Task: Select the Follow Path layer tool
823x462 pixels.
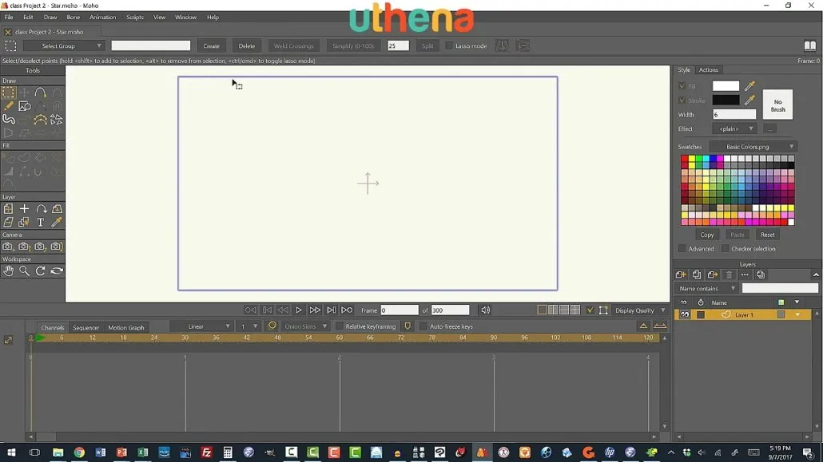Action: pyautogui.click(x=41, y=209)
